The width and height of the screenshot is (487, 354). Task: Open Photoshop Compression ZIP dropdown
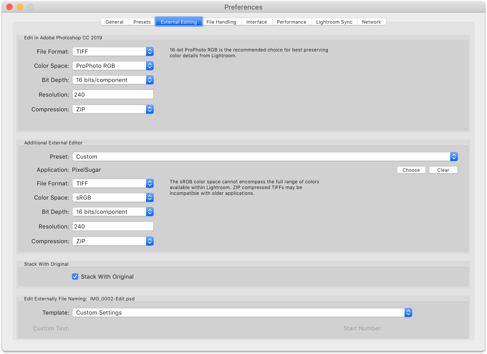(113, 109)
